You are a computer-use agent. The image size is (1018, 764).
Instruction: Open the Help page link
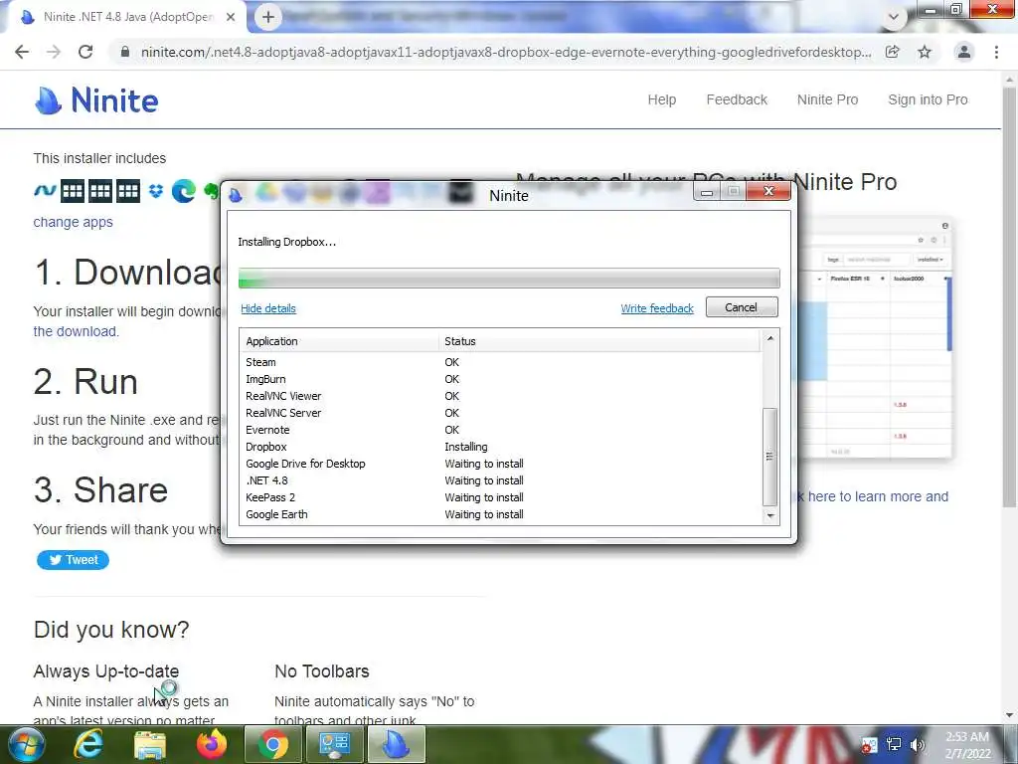click(x=661, y=100)
